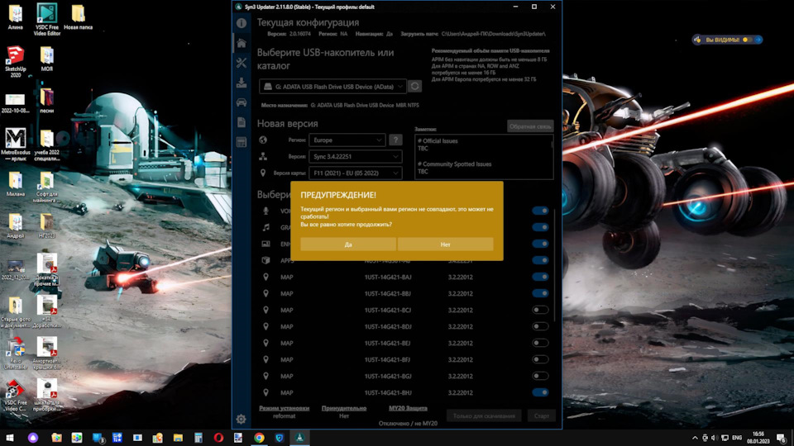Open the Новая папка desktop folder
Viewport: 794px width, 446px height.
(78, 17)
